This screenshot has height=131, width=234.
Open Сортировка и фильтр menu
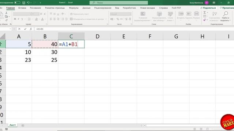pyautogui.click(x=215, y=16)
